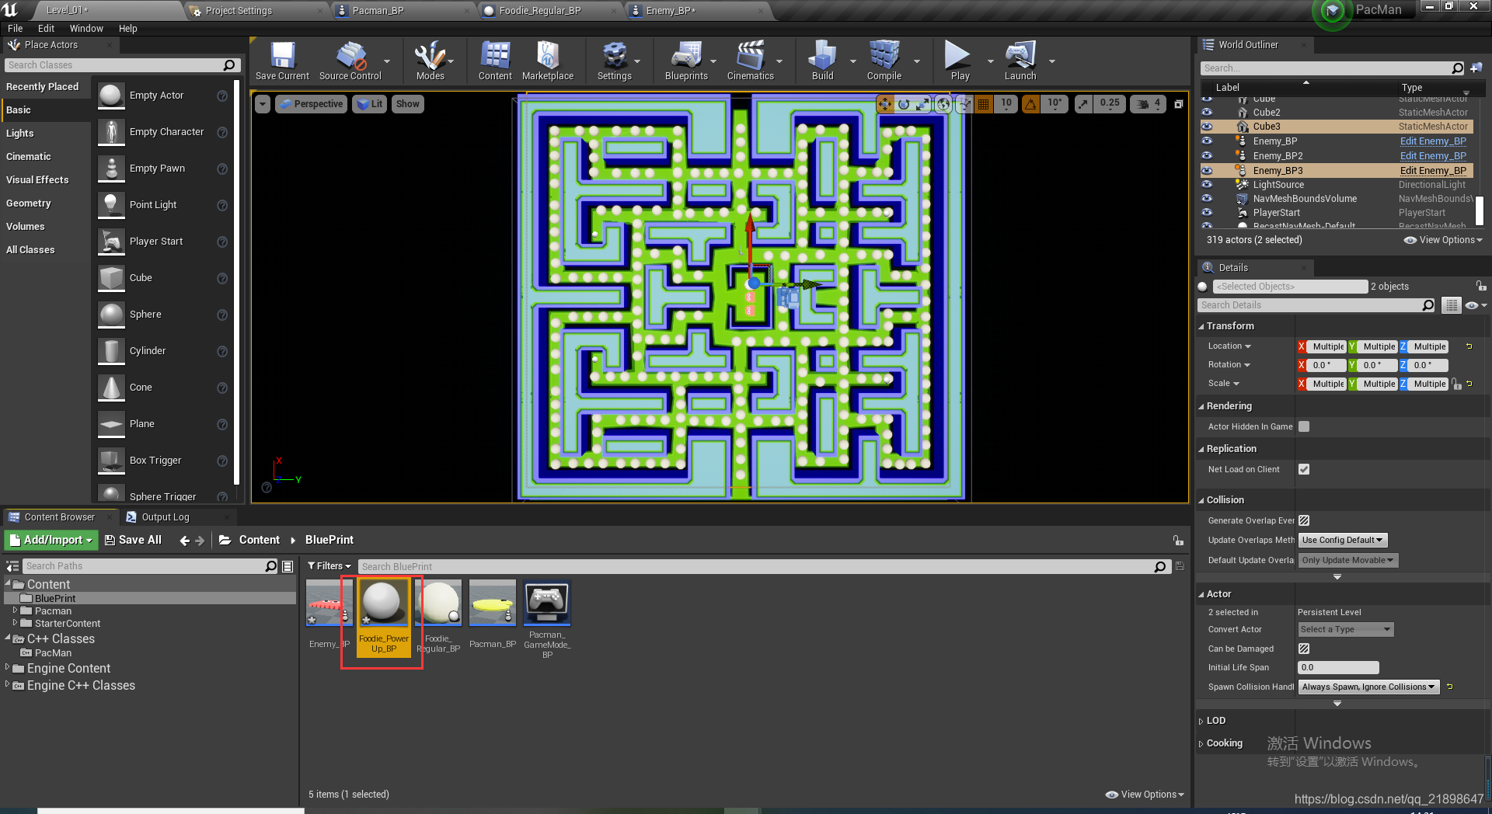Select the Geometry category in Place Actors
This screenshot has width=1492, height=814.
[29, 203]
